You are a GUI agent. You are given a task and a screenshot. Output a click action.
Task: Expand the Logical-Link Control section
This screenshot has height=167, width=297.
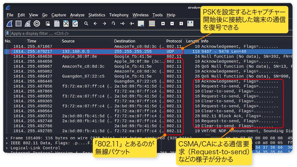click(7, 148)
